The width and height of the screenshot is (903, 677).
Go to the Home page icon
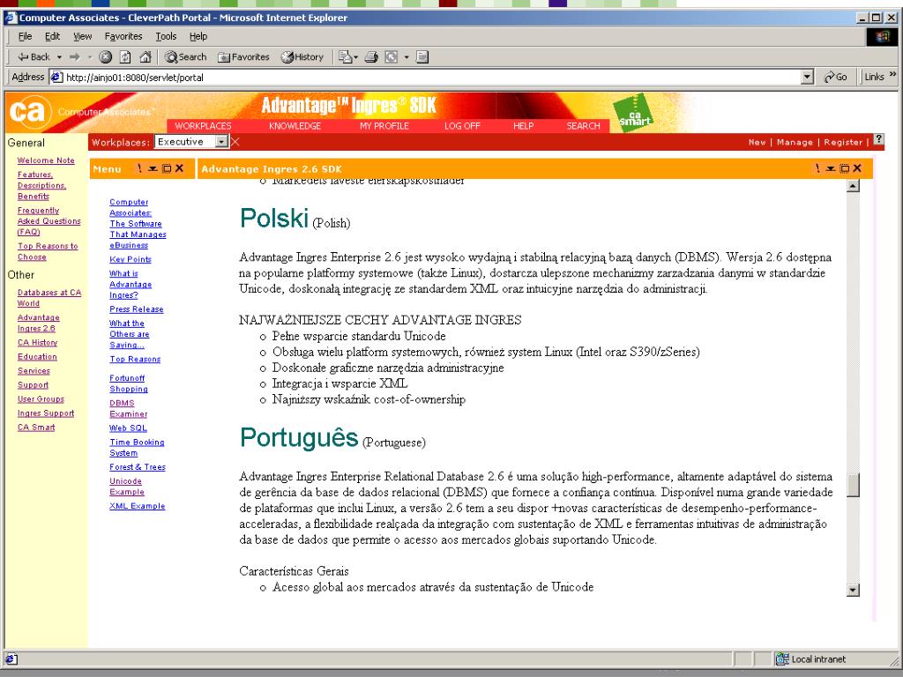[x=146, y=57]
